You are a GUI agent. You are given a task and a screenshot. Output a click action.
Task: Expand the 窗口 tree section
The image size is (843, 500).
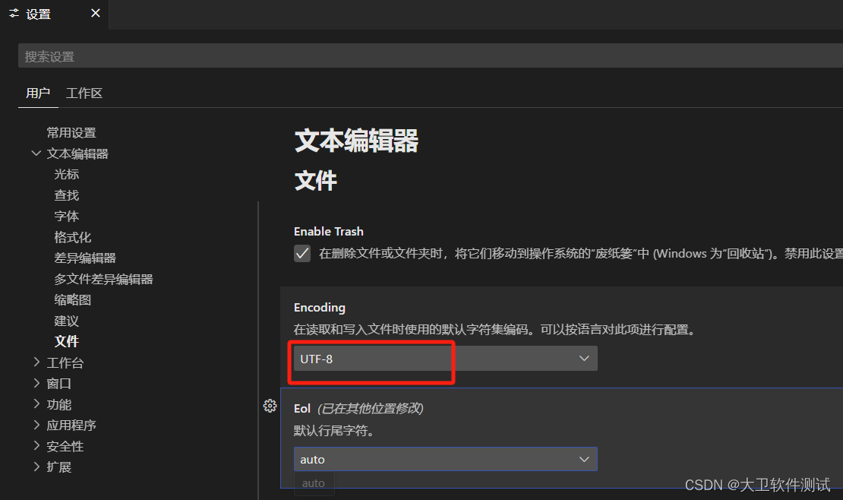point(36,383)
